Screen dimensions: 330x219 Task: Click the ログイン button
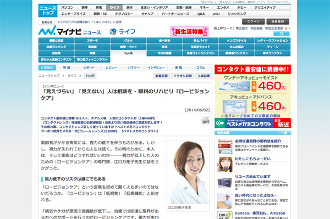coord(253,21)
